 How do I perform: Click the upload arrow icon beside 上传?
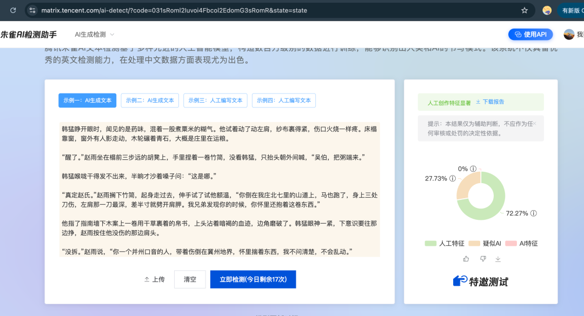(147, 279)
